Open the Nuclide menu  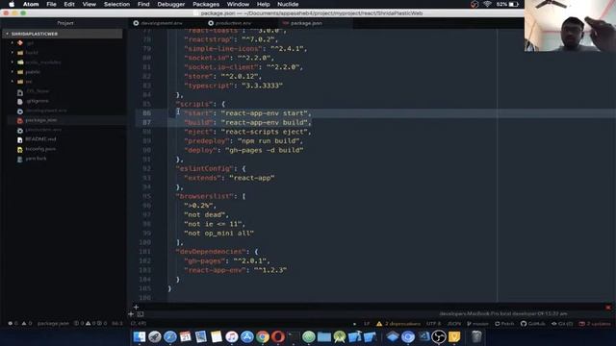[x=288, y=4]
